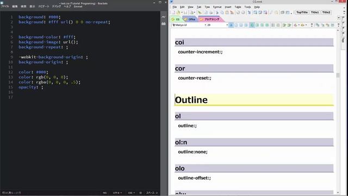
Task: Click 'background-repeat' on line 7 in Brackets
Action: [39, 47]
